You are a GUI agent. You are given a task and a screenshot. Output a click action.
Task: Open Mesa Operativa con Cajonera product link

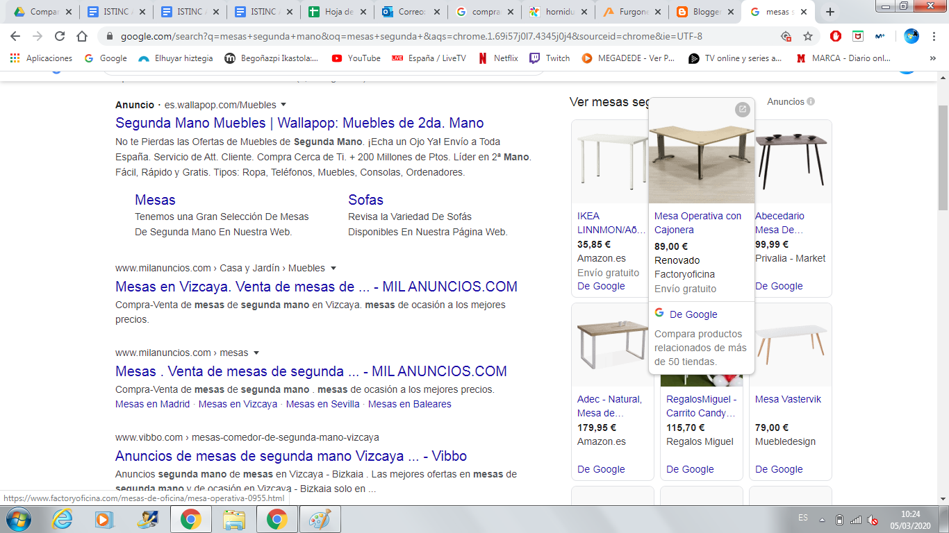(698, 223)
